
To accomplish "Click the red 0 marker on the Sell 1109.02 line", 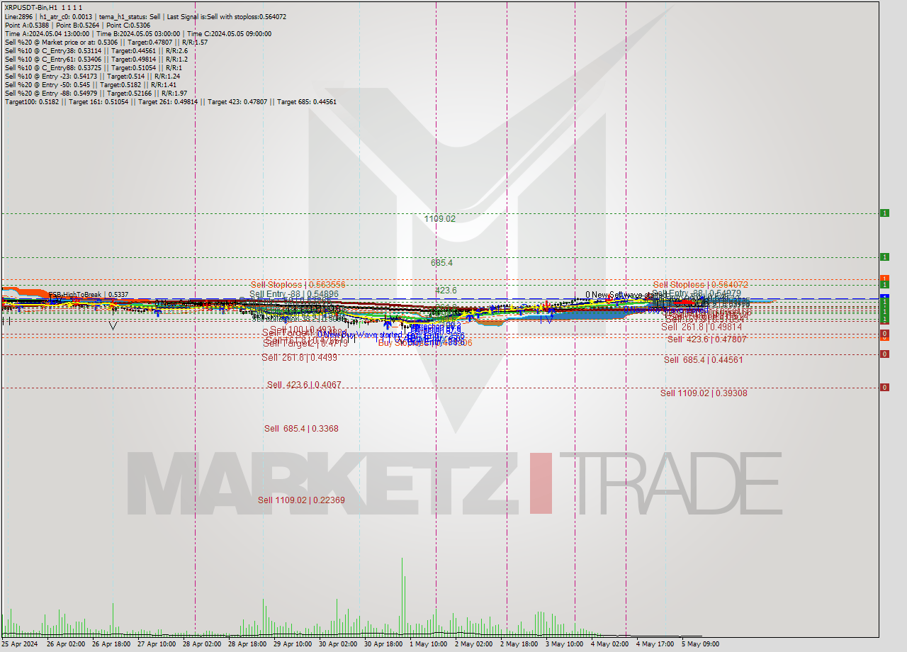I will pyautogui.click(x=884, y=387).
